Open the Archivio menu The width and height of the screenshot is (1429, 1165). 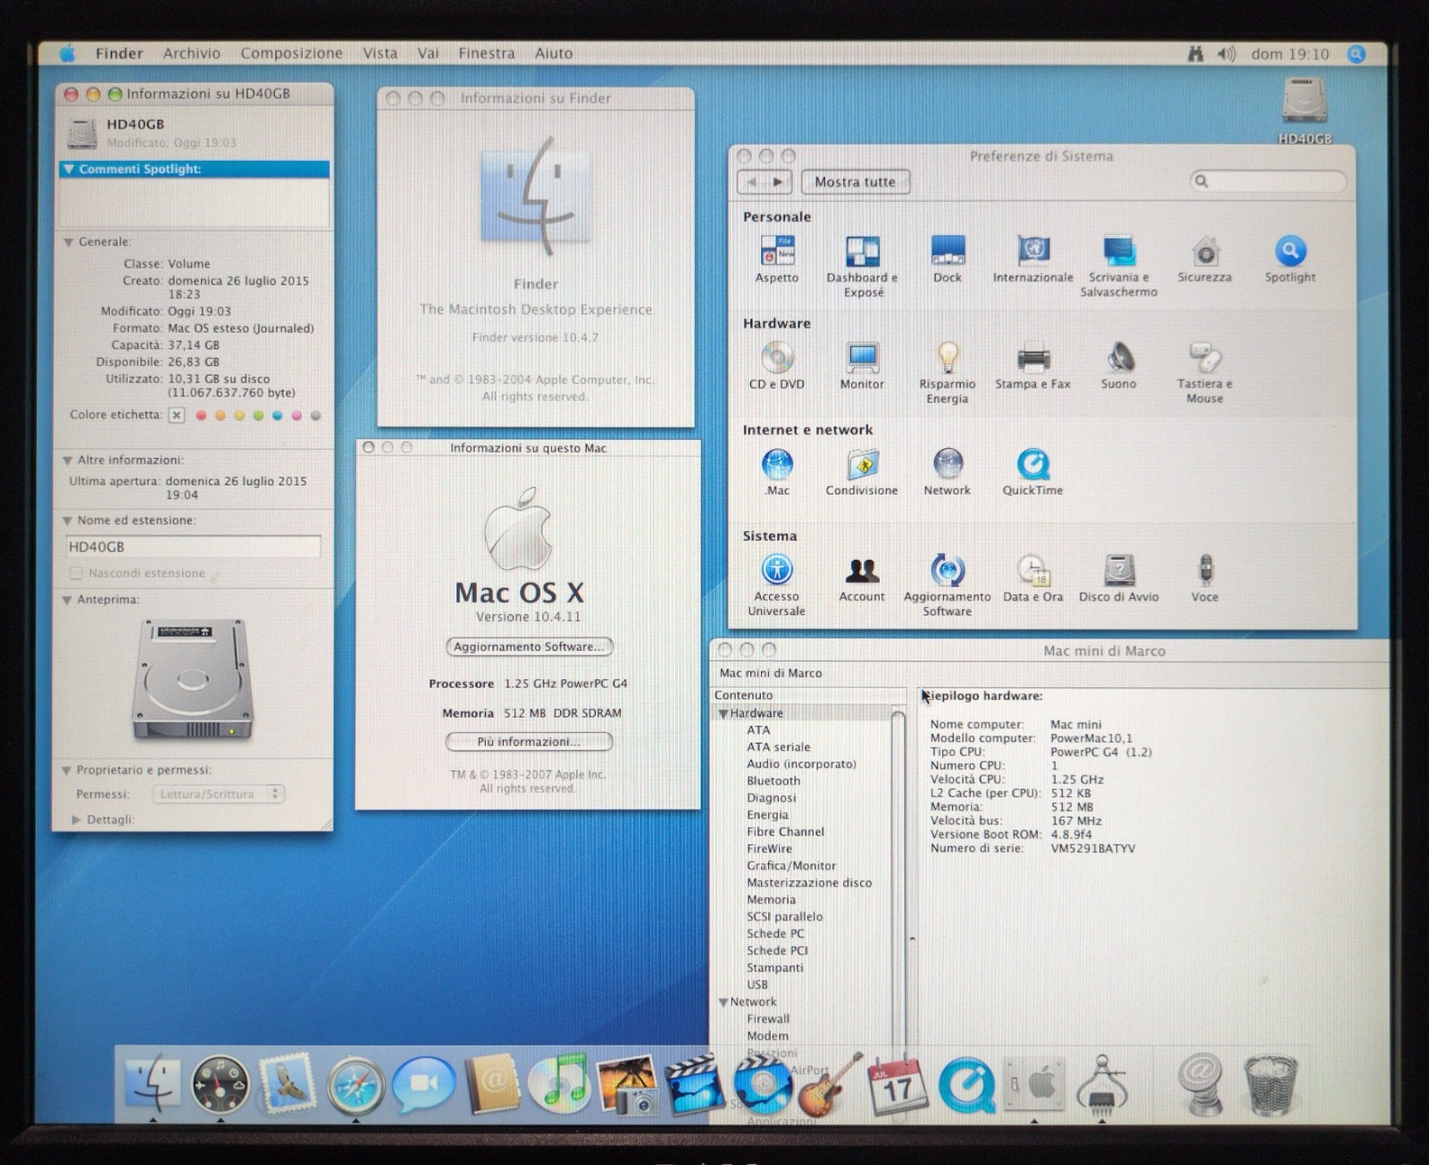[191, 54]
